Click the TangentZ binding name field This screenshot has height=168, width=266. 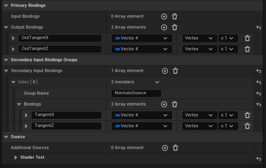pyautogui.click(x=66, y=126)
